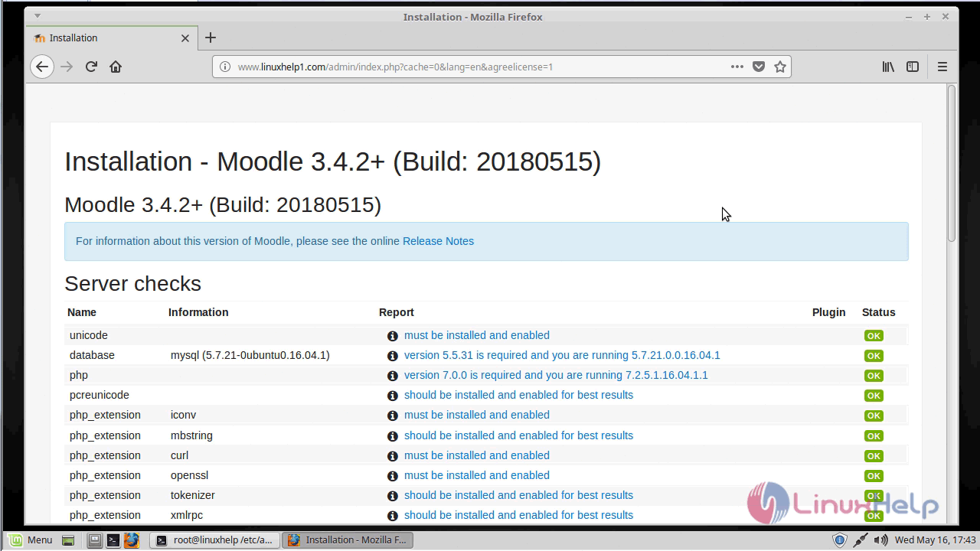
Task: Go back to the previous page
Action: pyautogui.click(x=42, y=67)
